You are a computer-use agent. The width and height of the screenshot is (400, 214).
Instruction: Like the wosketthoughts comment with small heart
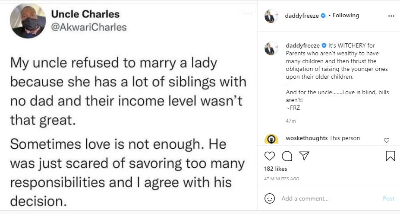[386, 140]
